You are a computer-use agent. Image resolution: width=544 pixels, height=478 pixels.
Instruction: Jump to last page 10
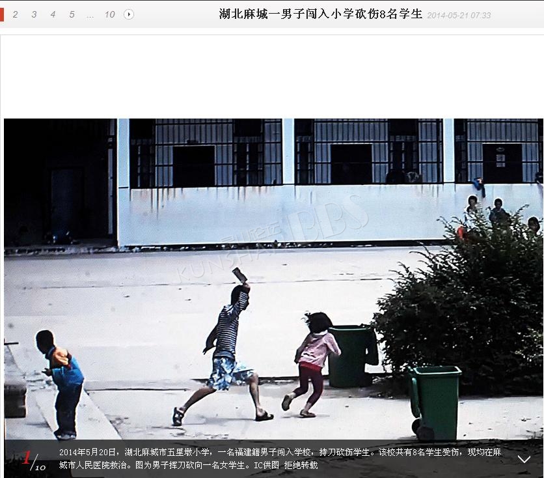point(109,14)
